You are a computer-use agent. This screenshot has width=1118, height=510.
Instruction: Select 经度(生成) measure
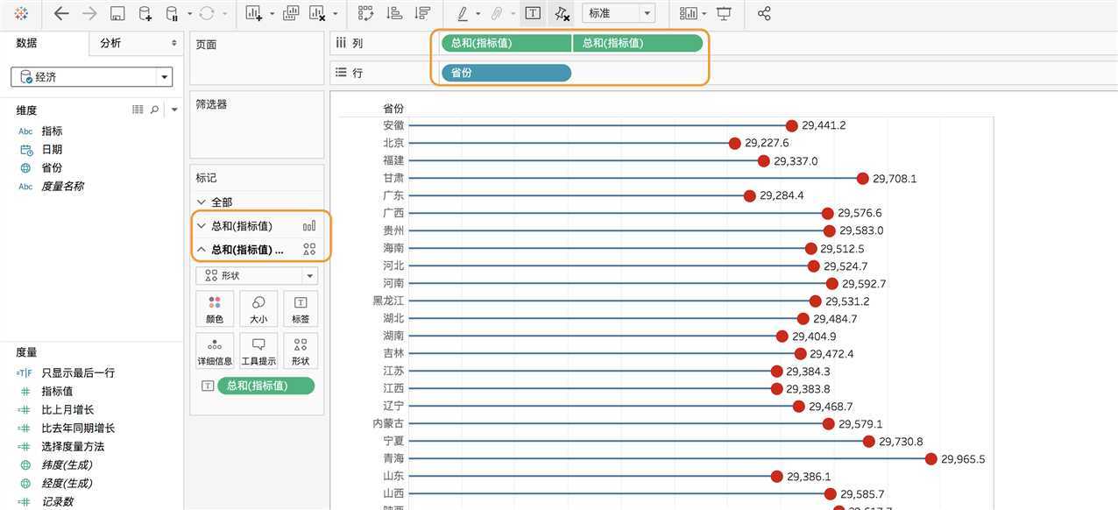pyautogui.click(x=67, y=484)
